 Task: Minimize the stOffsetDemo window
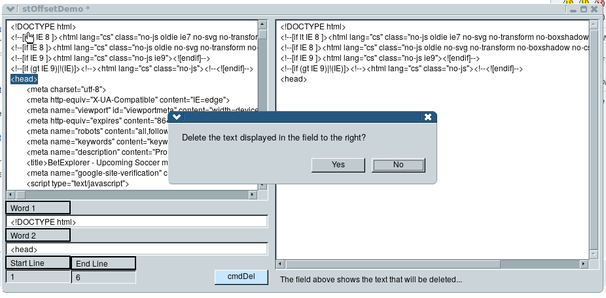pyautogui.click(x=572, y=9)
